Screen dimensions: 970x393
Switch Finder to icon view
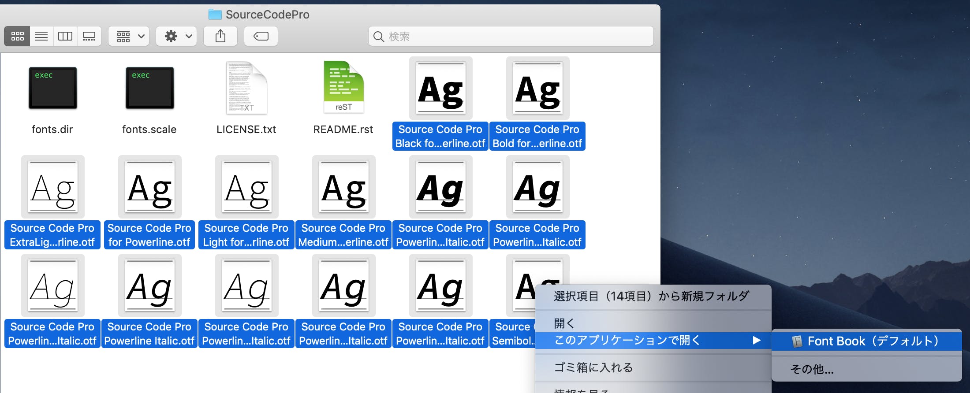17,36
